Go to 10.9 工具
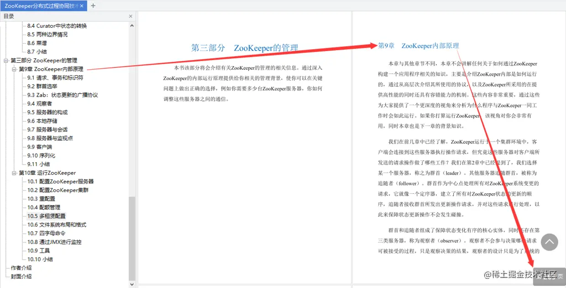Viewport: 566px width, 288px height. click(x=38, y=251)
